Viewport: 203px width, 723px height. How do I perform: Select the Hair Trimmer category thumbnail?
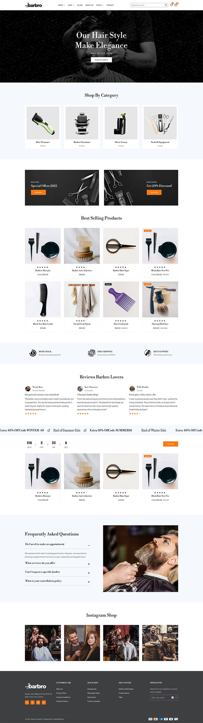click(x=43, y=123)
